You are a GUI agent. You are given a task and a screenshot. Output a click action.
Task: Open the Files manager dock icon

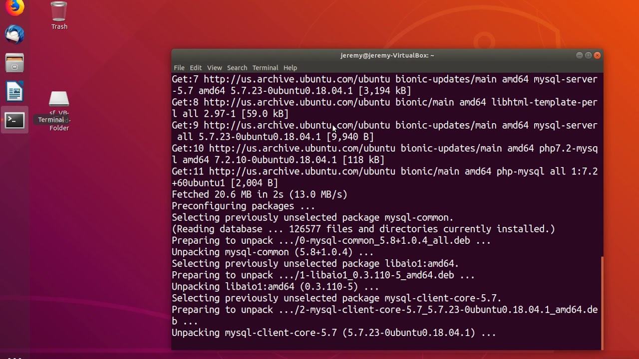click(x=14, y=63)
